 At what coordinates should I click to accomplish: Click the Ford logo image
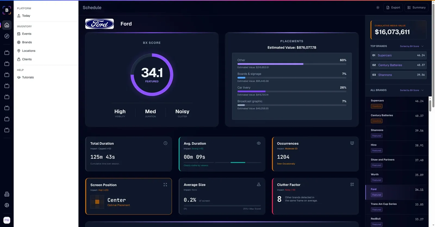click(100, 24)
